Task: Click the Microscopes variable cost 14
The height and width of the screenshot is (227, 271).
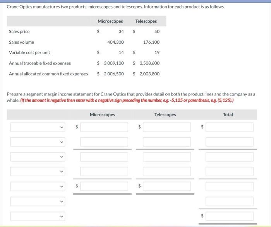Action: [121, 53]
